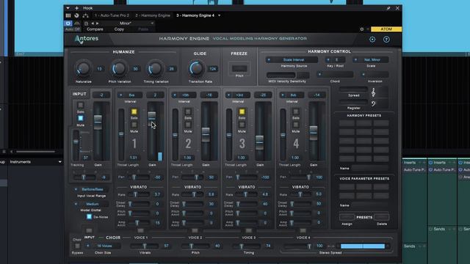The height and width of the screenshot is (264, 470).
Task: Open the Chord dropdown
Action: 335,75
